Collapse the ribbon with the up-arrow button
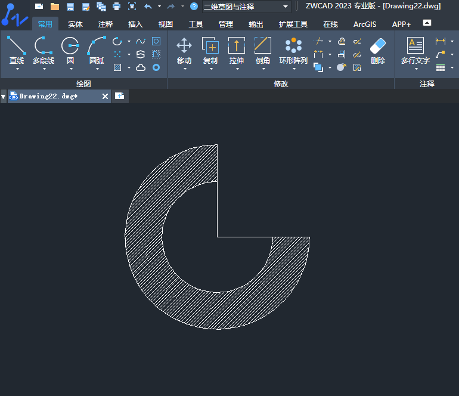Image resolution: width=459 pixels, height=396 pixels. click(x=427, y=23)
